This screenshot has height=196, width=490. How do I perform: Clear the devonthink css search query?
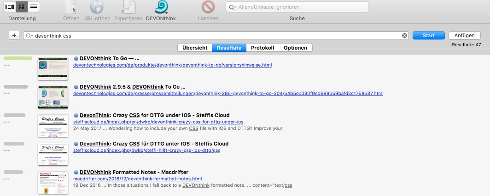405,35
